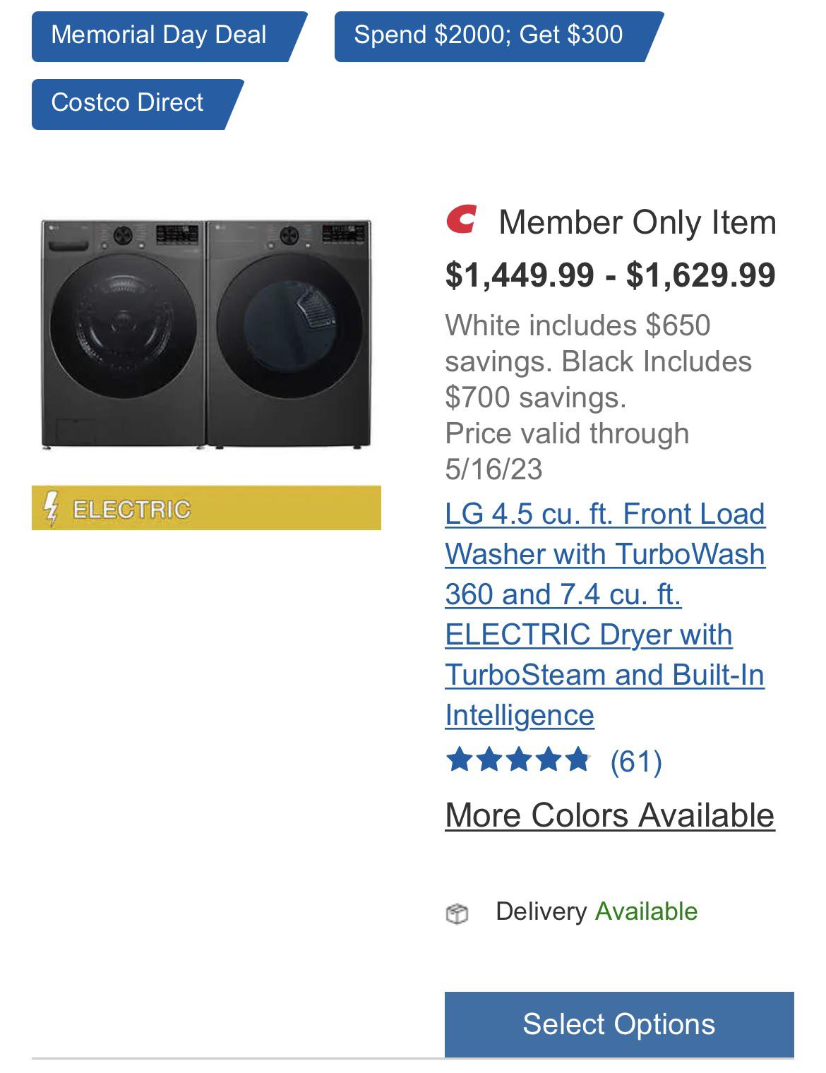This screenshot has width=826, height=1073.
Task: View the 61 customer reviews
Action: pyautogui.click(x=637, y=759)
